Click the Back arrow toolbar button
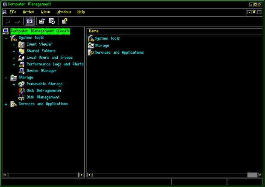The height and width of the screenshot is (187, 265). tap(8, 21)
